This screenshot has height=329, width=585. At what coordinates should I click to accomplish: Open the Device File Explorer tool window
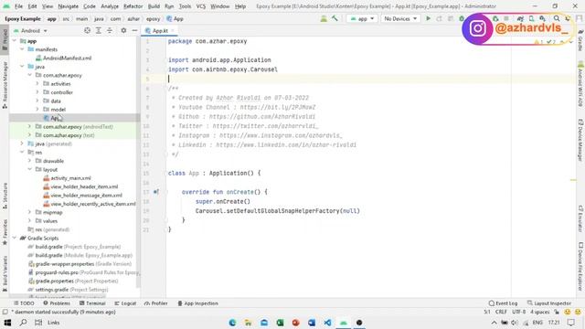[x=580, y=266]
